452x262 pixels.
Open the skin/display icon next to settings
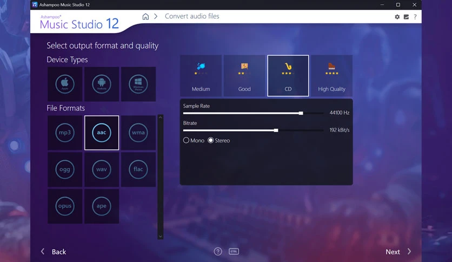pyautogui.click(x=406, y=17)
